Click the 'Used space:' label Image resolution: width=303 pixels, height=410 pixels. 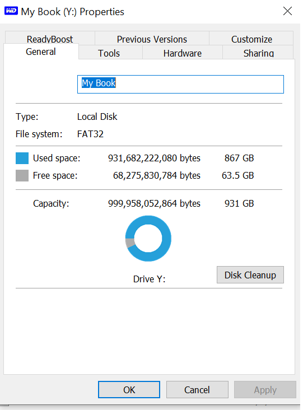[x=57, y=158]
